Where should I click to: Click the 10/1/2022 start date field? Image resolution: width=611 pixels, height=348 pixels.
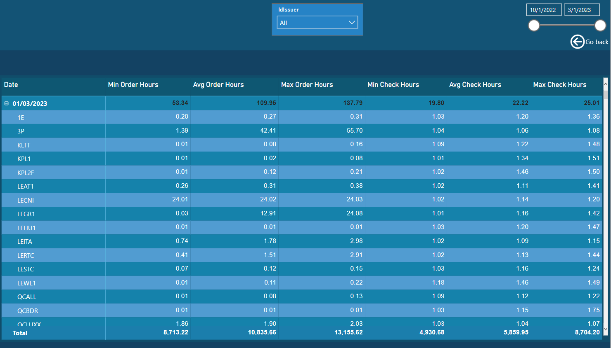[x=544, y=10]
